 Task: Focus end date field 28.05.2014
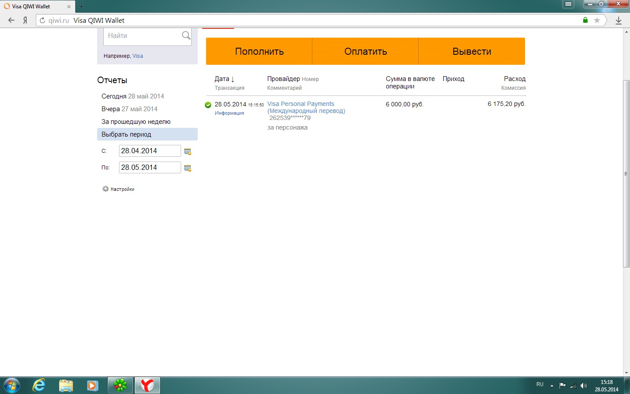(x=150, y=167)
